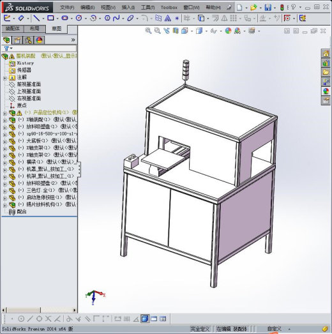
Task: Click the 自定义 units button in status bar
Action: coord(274,329)
